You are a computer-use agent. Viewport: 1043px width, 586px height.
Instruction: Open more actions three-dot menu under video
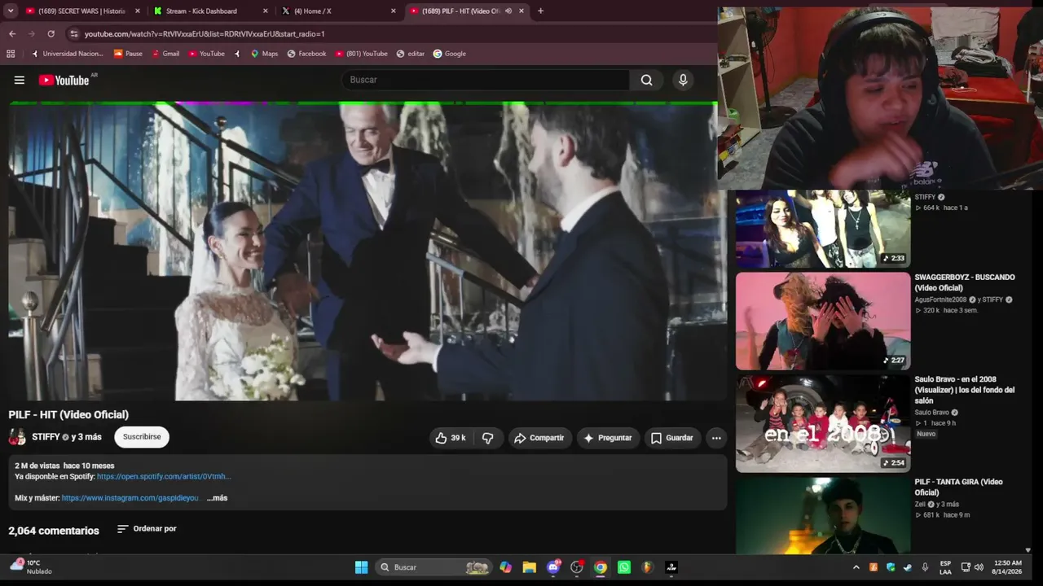coord(716,438)
